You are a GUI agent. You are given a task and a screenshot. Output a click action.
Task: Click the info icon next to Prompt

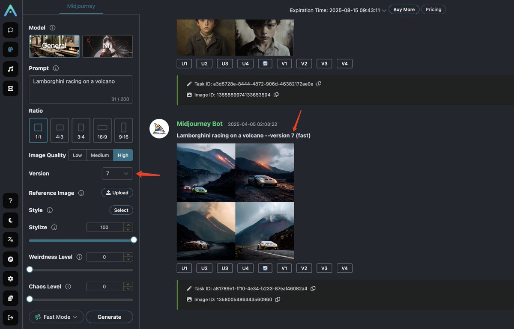(56, 68)
